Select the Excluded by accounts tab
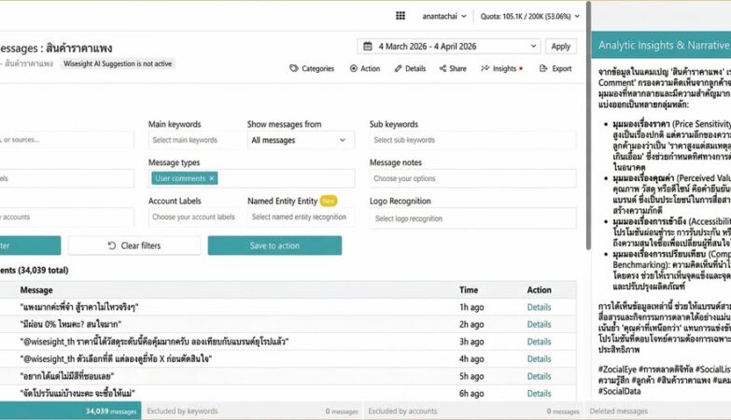The image size is (731, 420). pyautogui.click(x=473, y=412)
